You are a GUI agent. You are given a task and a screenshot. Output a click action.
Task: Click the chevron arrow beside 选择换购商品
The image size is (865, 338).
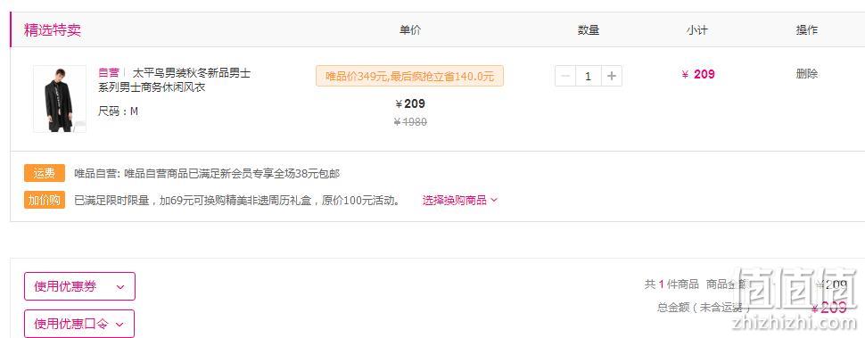(494, 200)
